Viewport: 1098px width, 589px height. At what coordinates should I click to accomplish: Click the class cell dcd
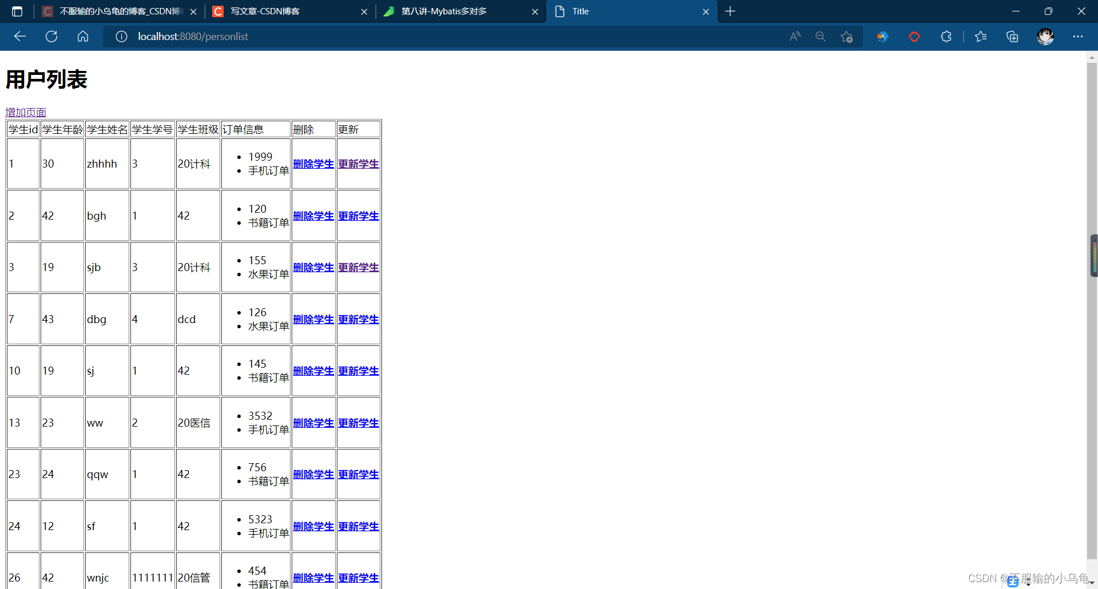tap(198, 320)
